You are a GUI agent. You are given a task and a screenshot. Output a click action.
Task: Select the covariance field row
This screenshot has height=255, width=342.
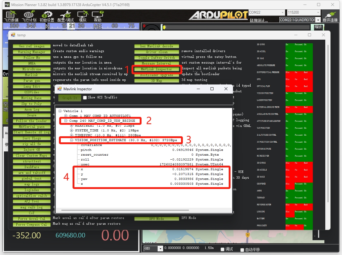point(155,145)
